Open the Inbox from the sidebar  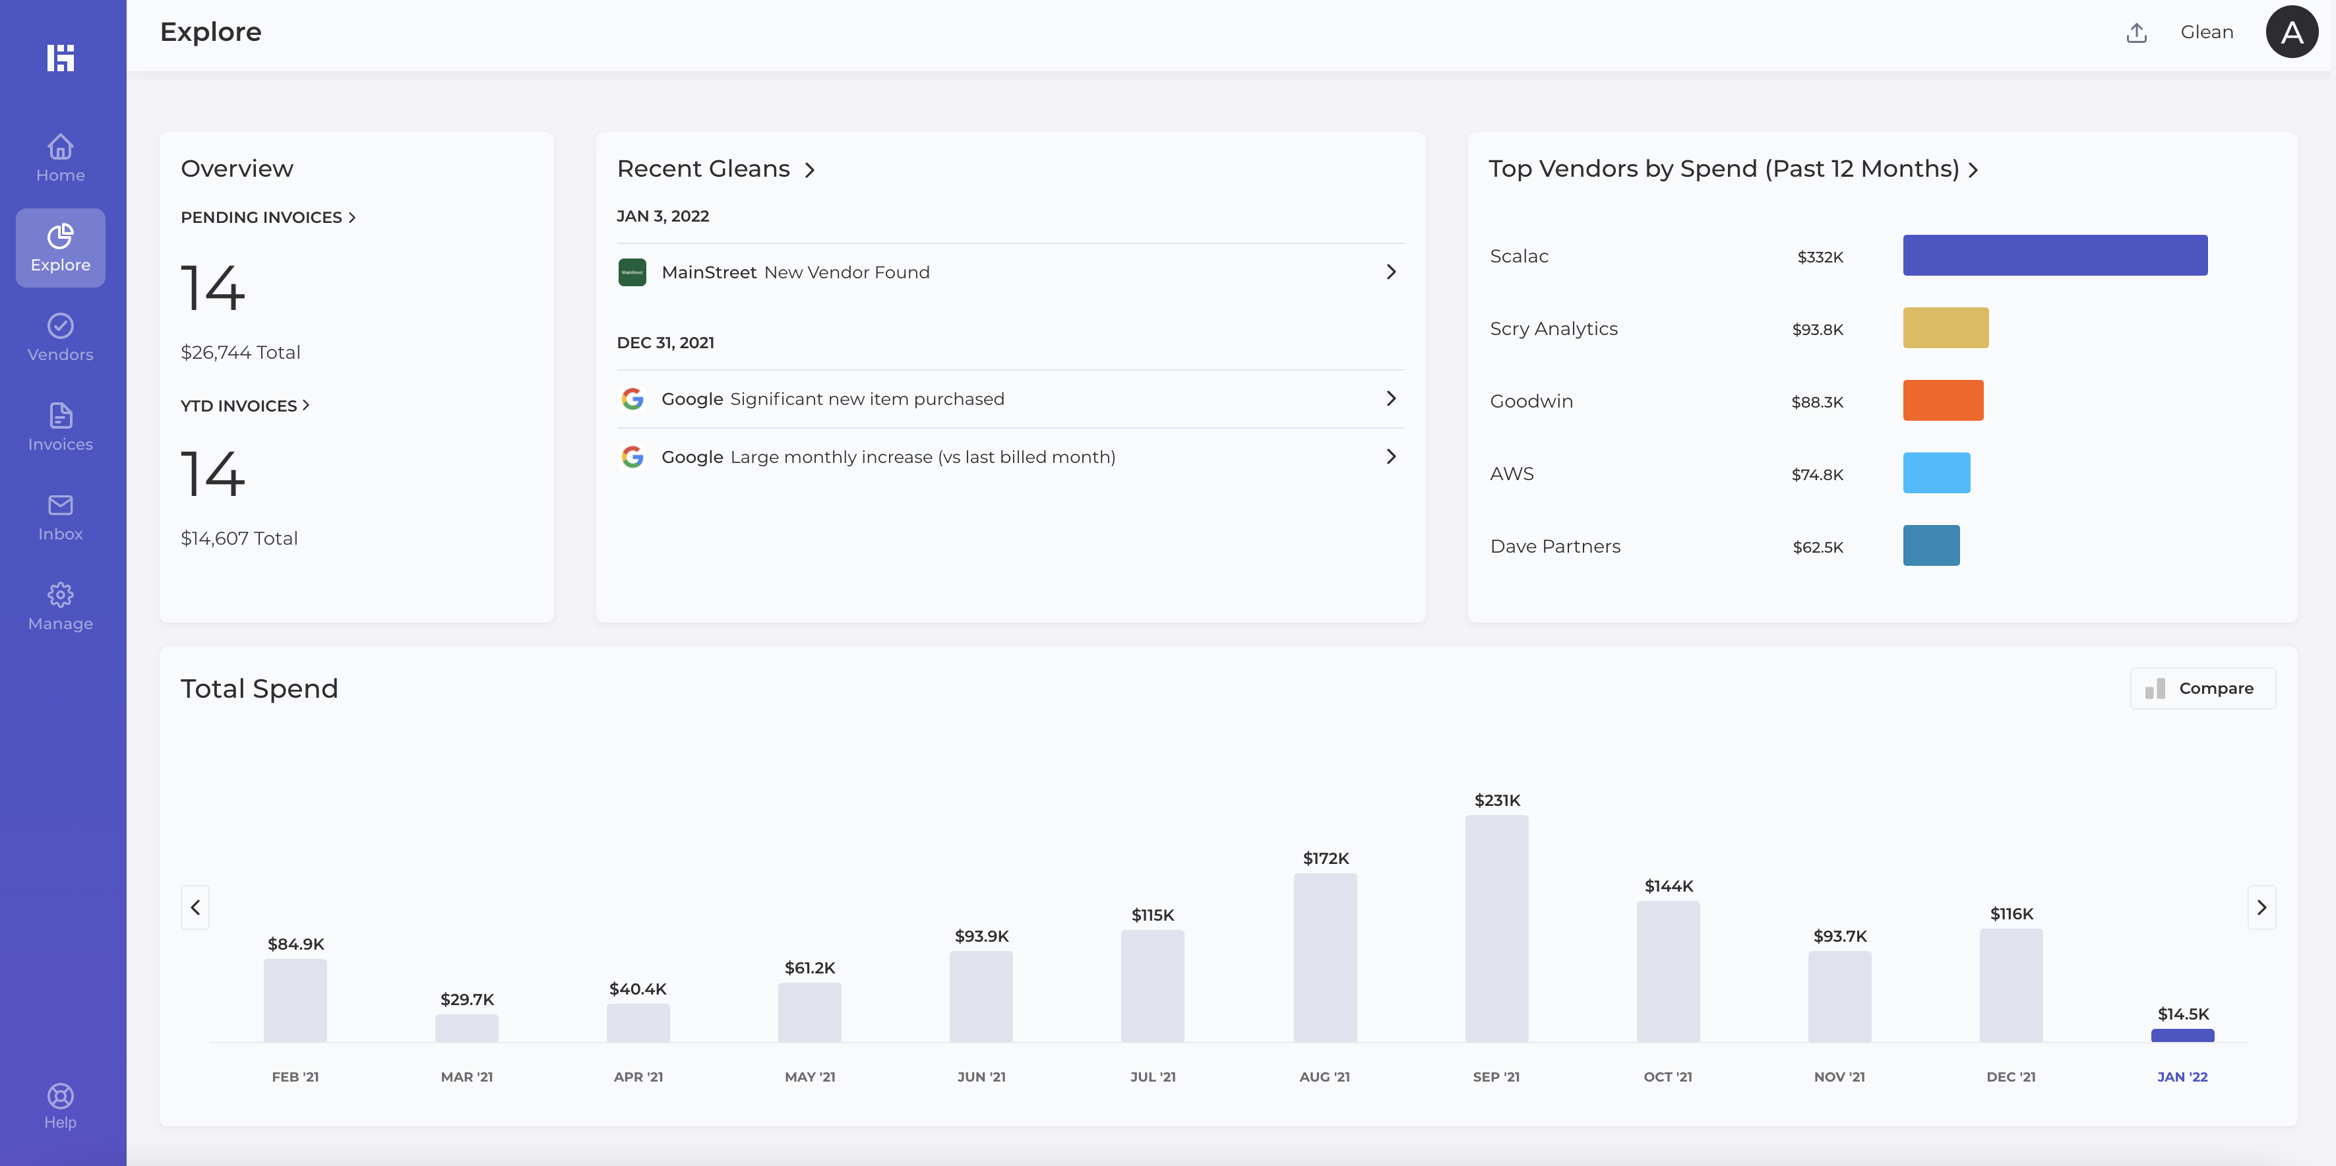point(60,516)
